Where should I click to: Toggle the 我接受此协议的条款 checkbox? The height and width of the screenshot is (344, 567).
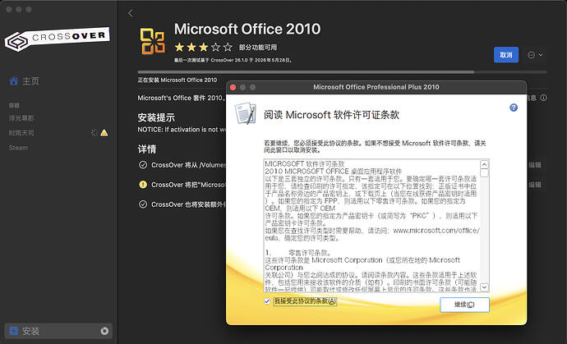click(x=267, y=301)
